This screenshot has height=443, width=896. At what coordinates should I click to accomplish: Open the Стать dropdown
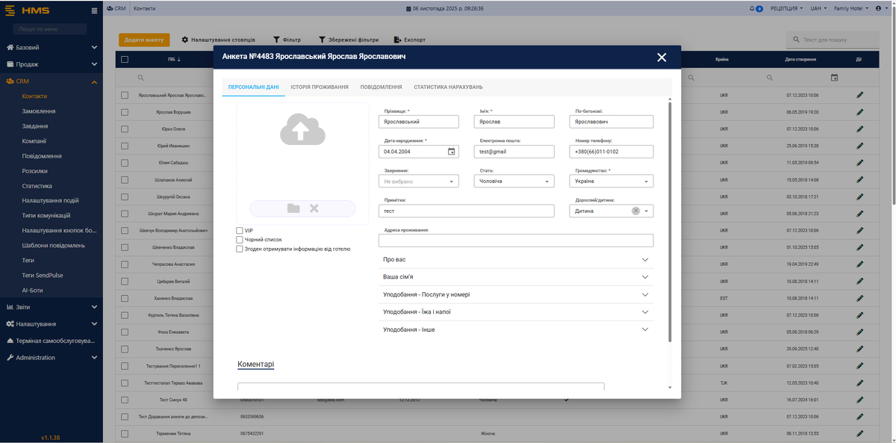[514, 182]
